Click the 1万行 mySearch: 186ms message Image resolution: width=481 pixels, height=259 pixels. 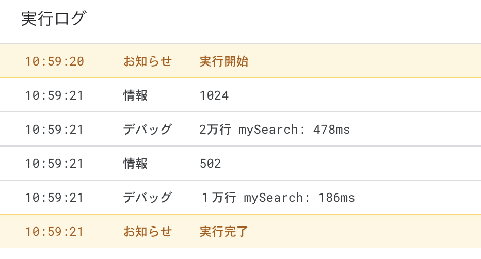(278, 198)
